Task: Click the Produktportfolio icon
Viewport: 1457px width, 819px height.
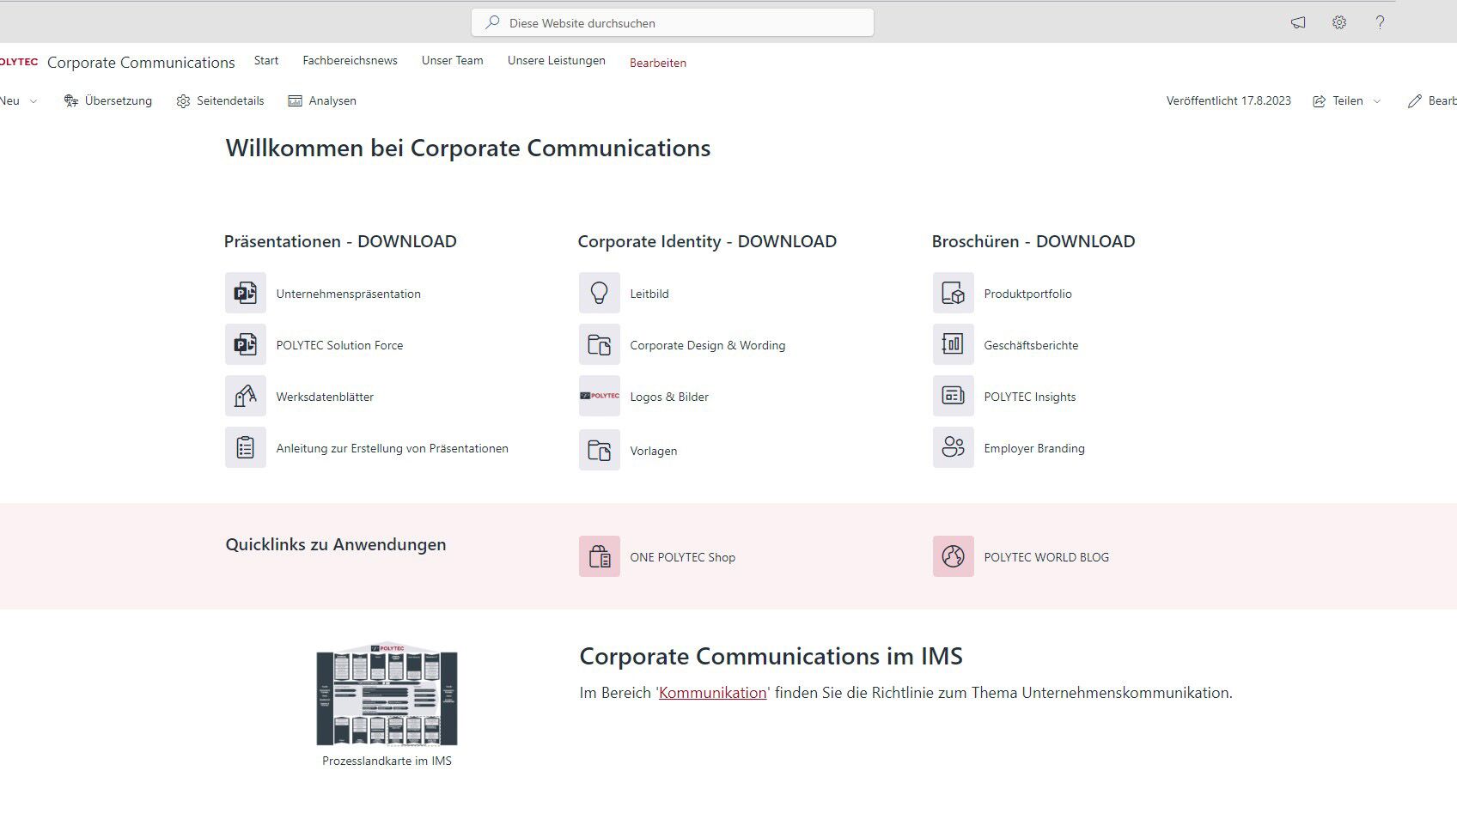Action: point(954,294)
